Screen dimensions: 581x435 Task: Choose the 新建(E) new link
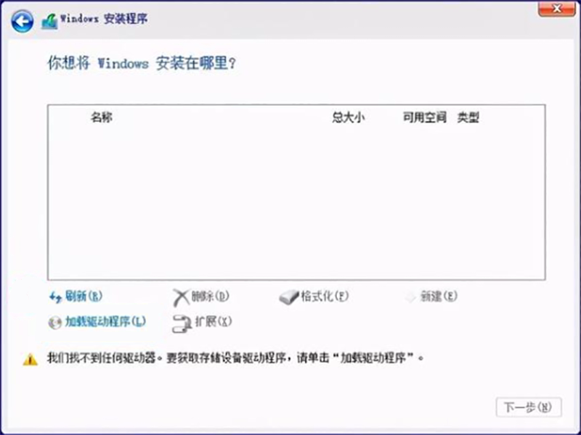439,297
